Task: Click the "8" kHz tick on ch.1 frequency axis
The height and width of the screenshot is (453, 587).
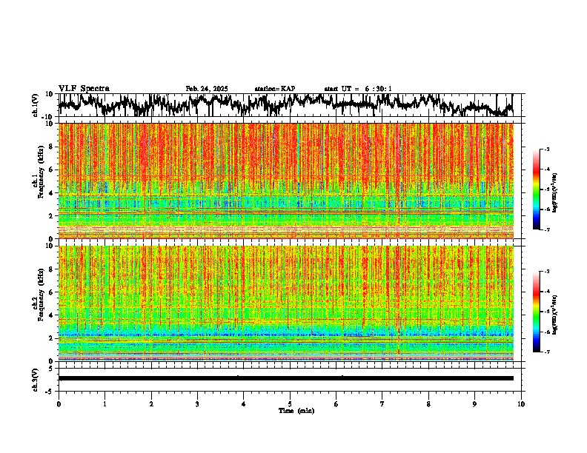Action: point(52,147)
